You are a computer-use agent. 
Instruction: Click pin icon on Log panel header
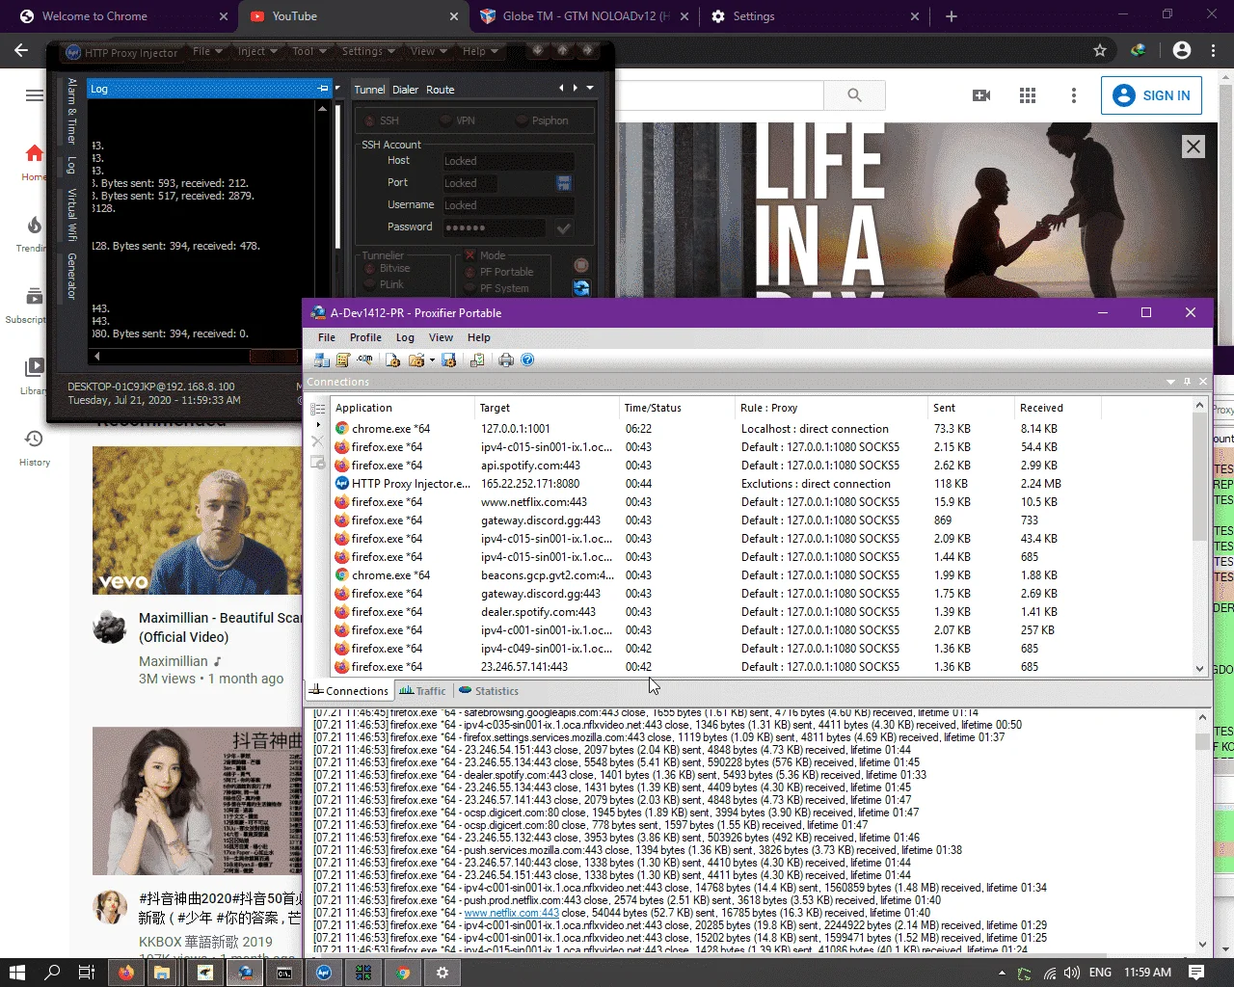[x=323, y=89]
